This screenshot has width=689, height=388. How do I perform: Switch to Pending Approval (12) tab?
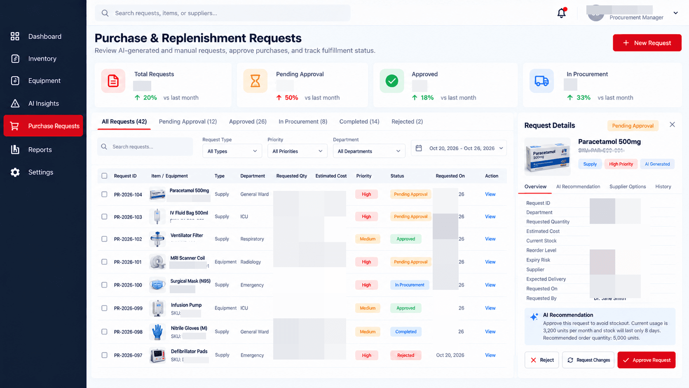pos(188,122)
